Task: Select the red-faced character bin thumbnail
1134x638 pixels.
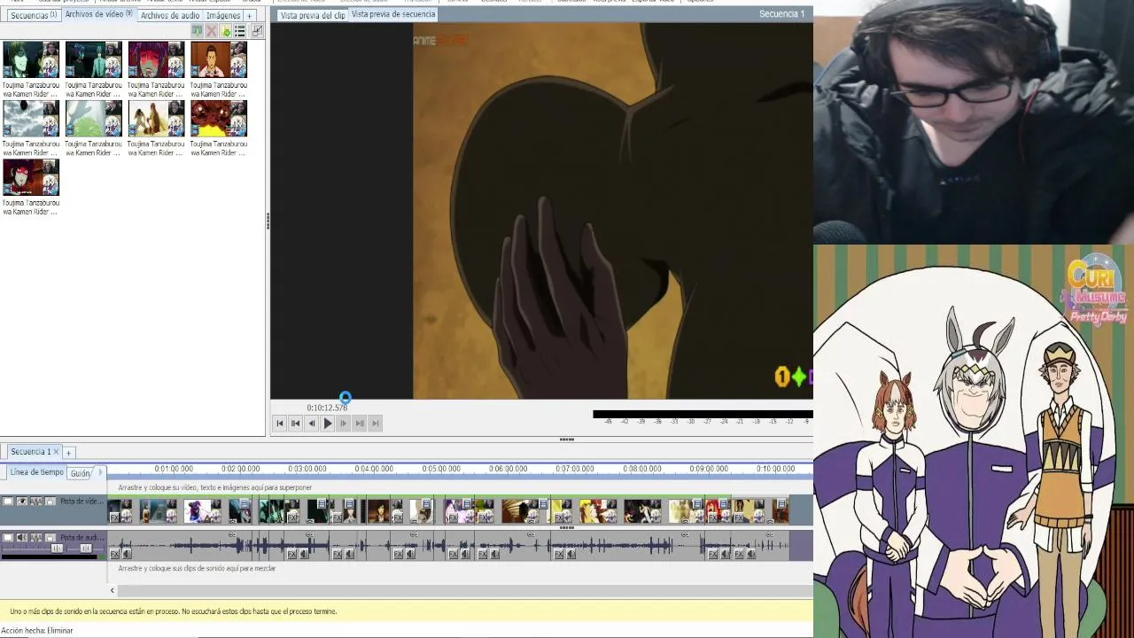Action: click(156, 60)
